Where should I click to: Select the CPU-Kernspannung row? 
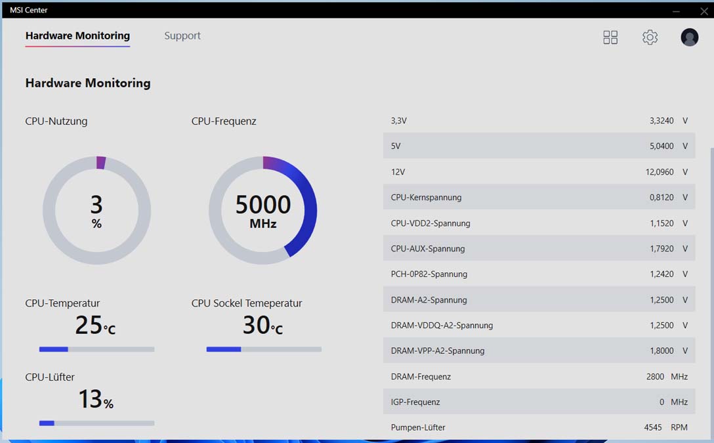539,197
